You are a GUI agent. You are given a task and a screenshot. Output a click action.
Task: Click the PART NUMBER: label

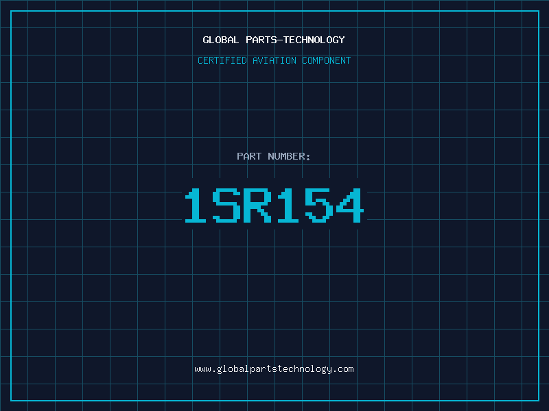274,156
